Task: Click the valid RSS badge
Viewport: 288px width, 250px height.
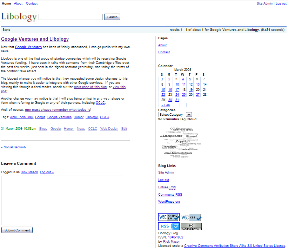Action: [x=169, y=226]
